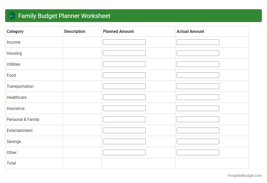Click the XLS file icon in the header
The image size is (267, 183).
point(11,16)
